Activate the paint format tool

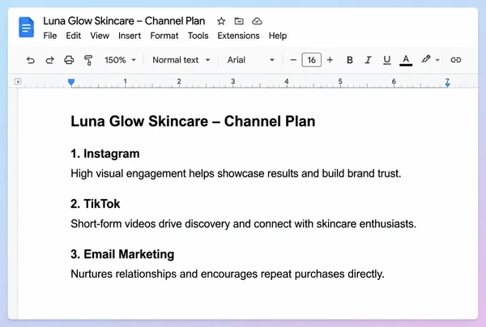(x=88, y=60)
